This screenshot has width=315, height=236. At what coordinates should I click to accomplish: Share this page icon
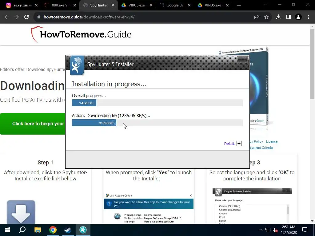tap(257, 17)
